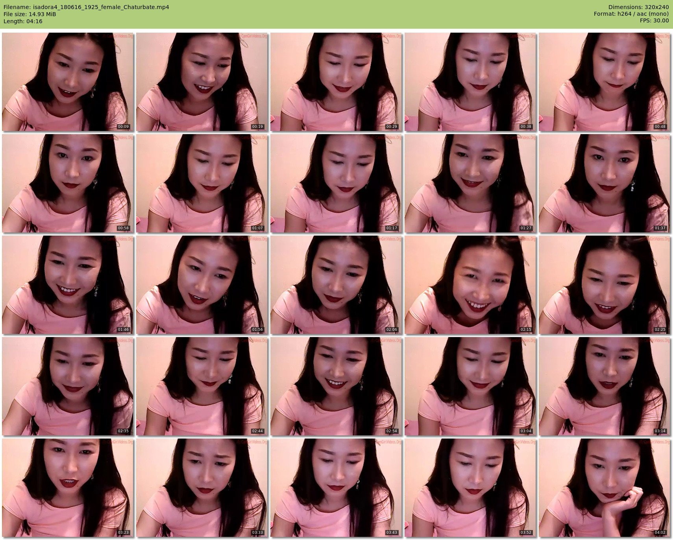Click the frame timestamped 00:58
Screen dimensions: 673x540
coord(68,183)
